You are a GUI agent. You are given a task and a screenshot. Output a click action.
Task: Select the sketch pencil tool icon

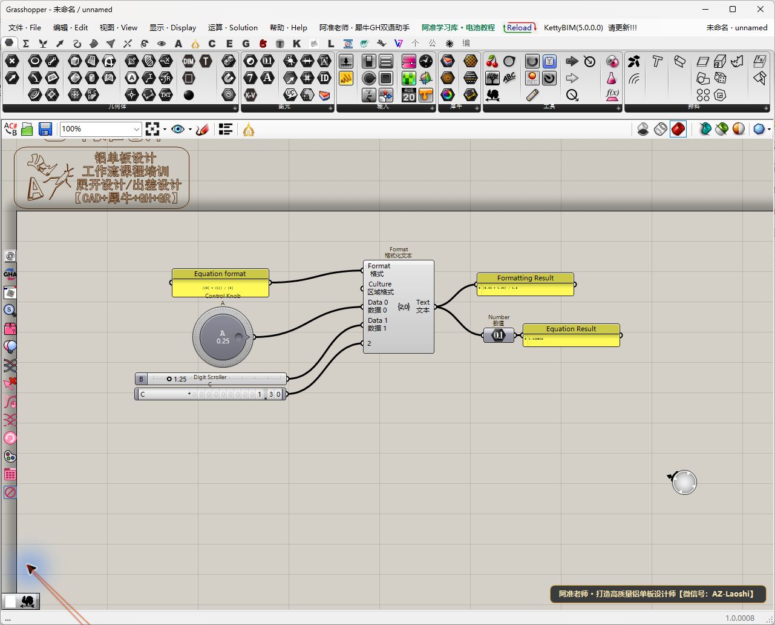[203, 129]
